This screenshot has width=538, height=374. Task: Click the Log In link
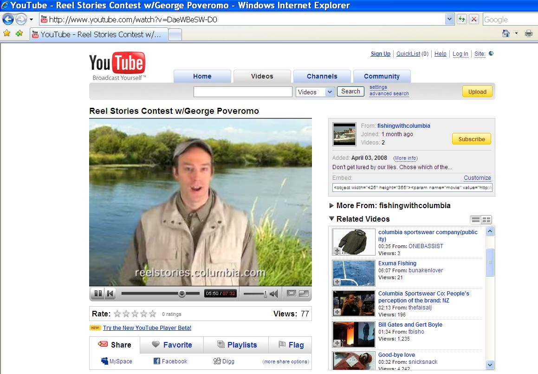pos(460,53)
